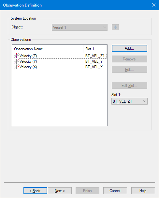Close the Observation Definition dialog
159x198 pixels.
pos(153,5)
